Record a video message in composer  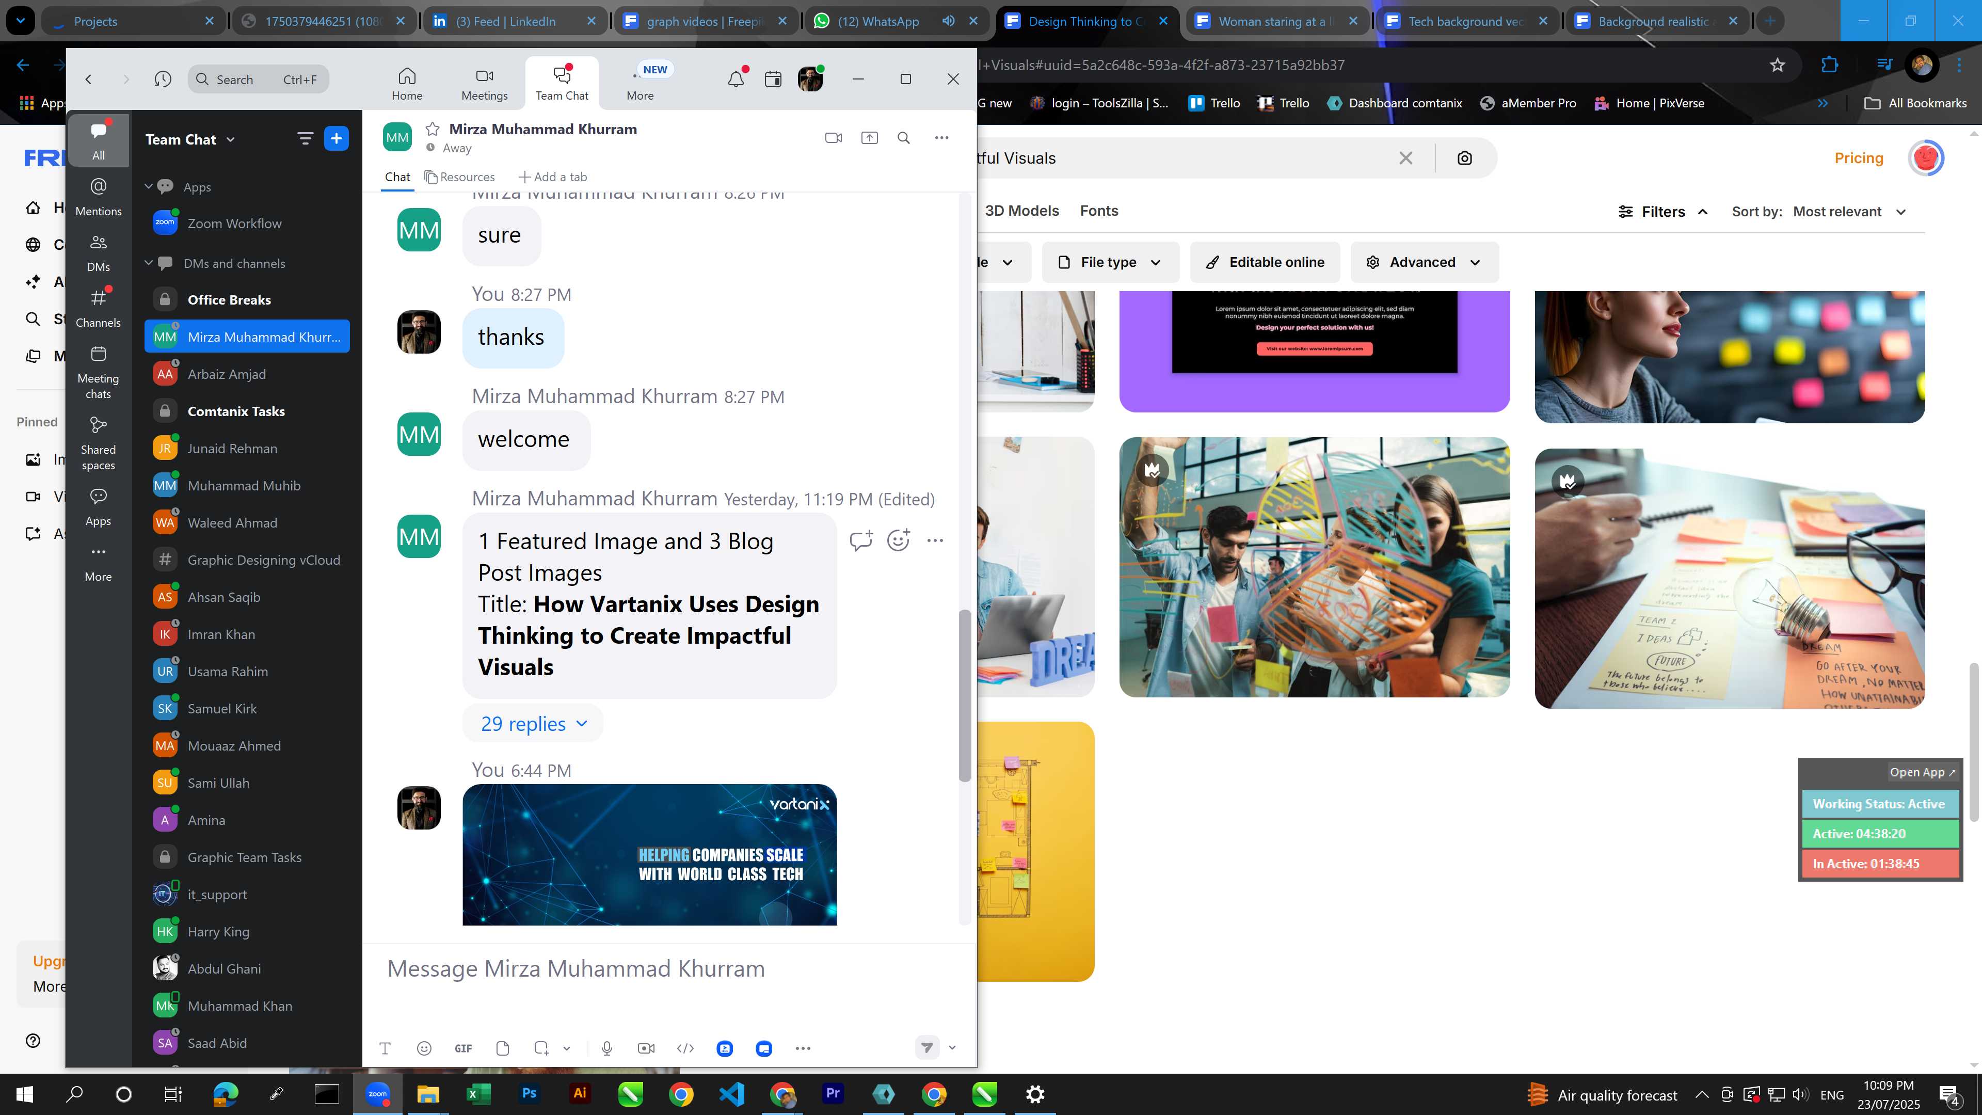click(646, 1048)
